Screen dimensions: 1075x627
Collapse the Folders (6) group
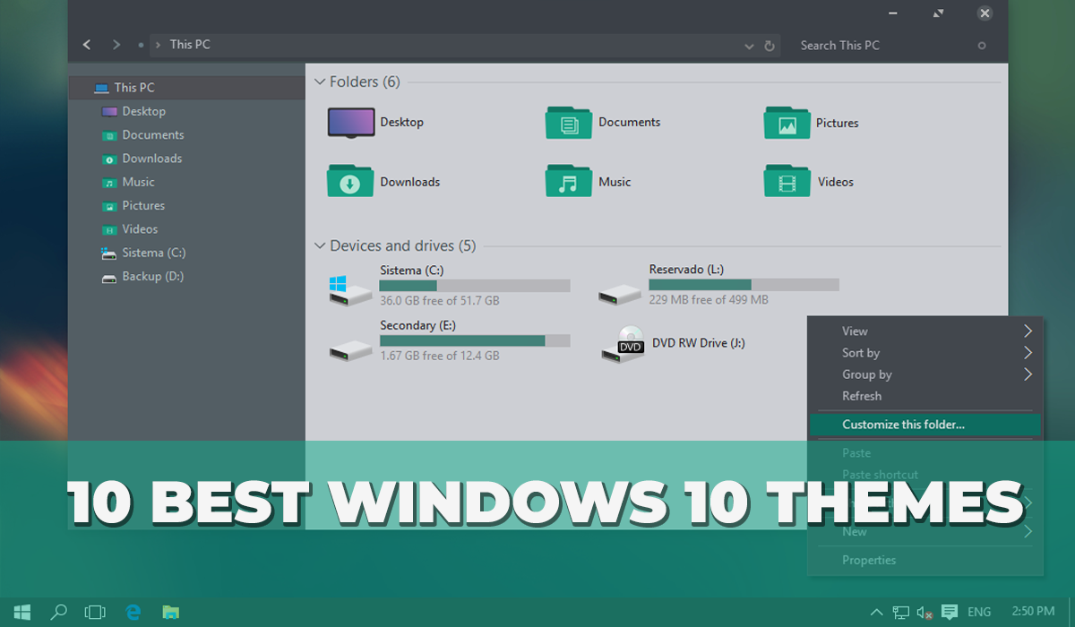[320, 82]
